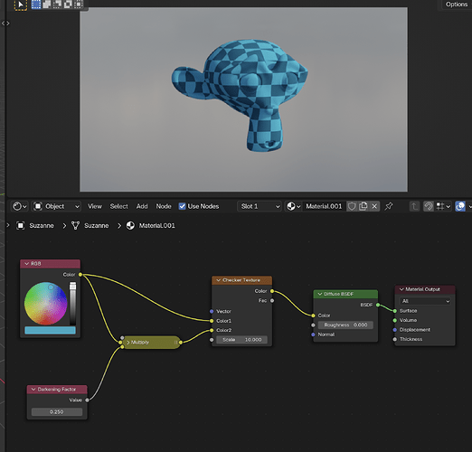Collapse the RGB node
This screenshot has height=452, width=472.
[27, 264]
